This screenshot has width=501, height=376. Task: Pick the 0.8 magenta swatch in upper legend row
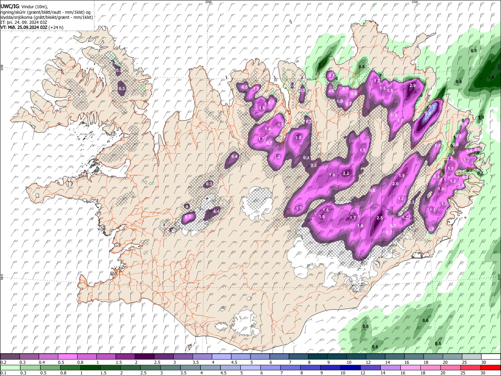pos(87,357)
